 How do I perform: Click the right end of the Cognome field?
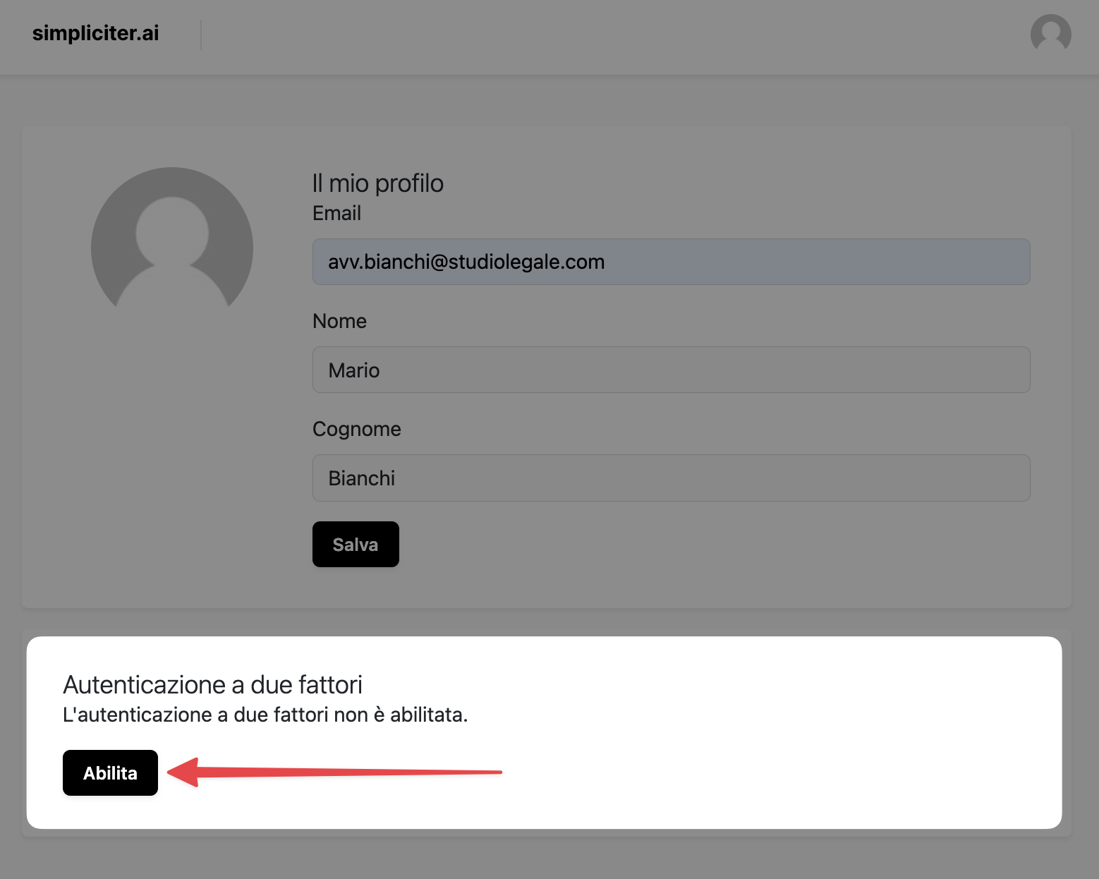pos(1002,478)
